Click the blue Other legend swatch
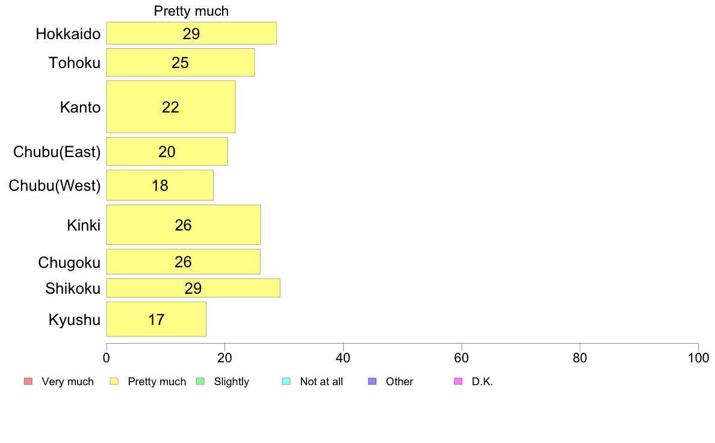 coord(372,382)
